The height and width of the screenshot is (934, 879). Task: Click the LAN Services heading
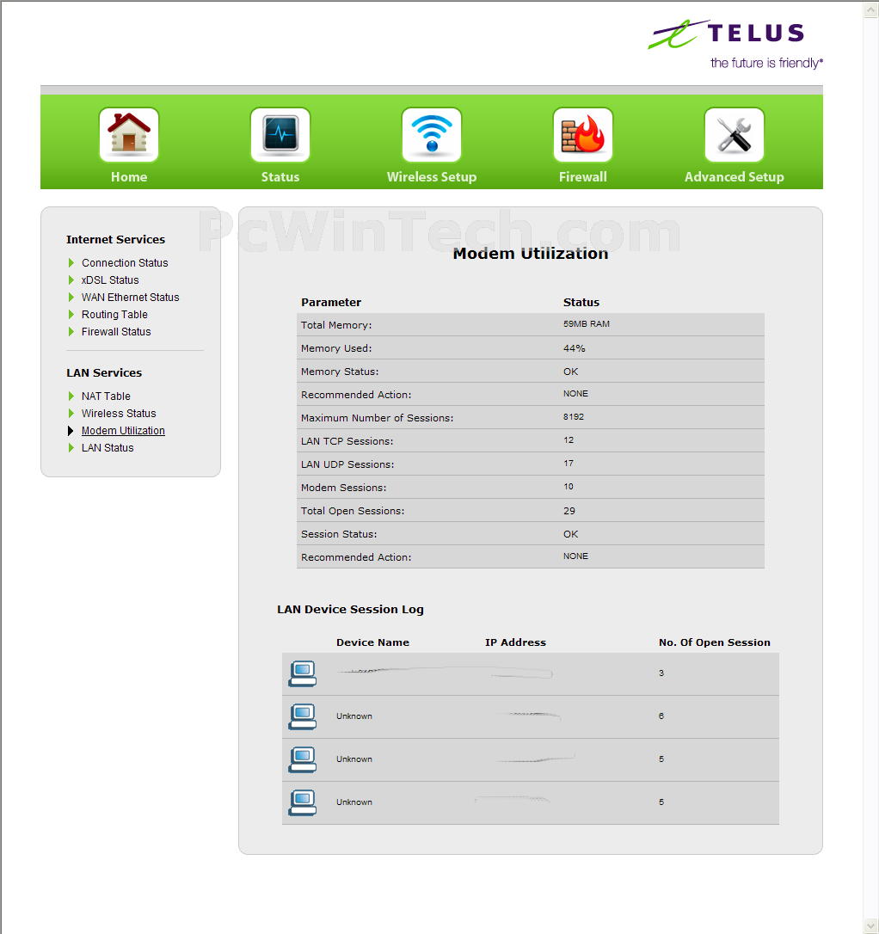coord(104,373)
